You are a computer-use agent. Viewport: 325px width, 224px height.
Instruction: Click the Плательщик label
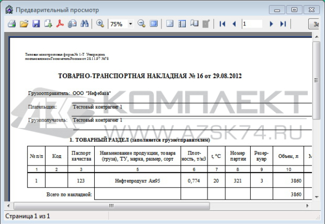tap(42, 107)
